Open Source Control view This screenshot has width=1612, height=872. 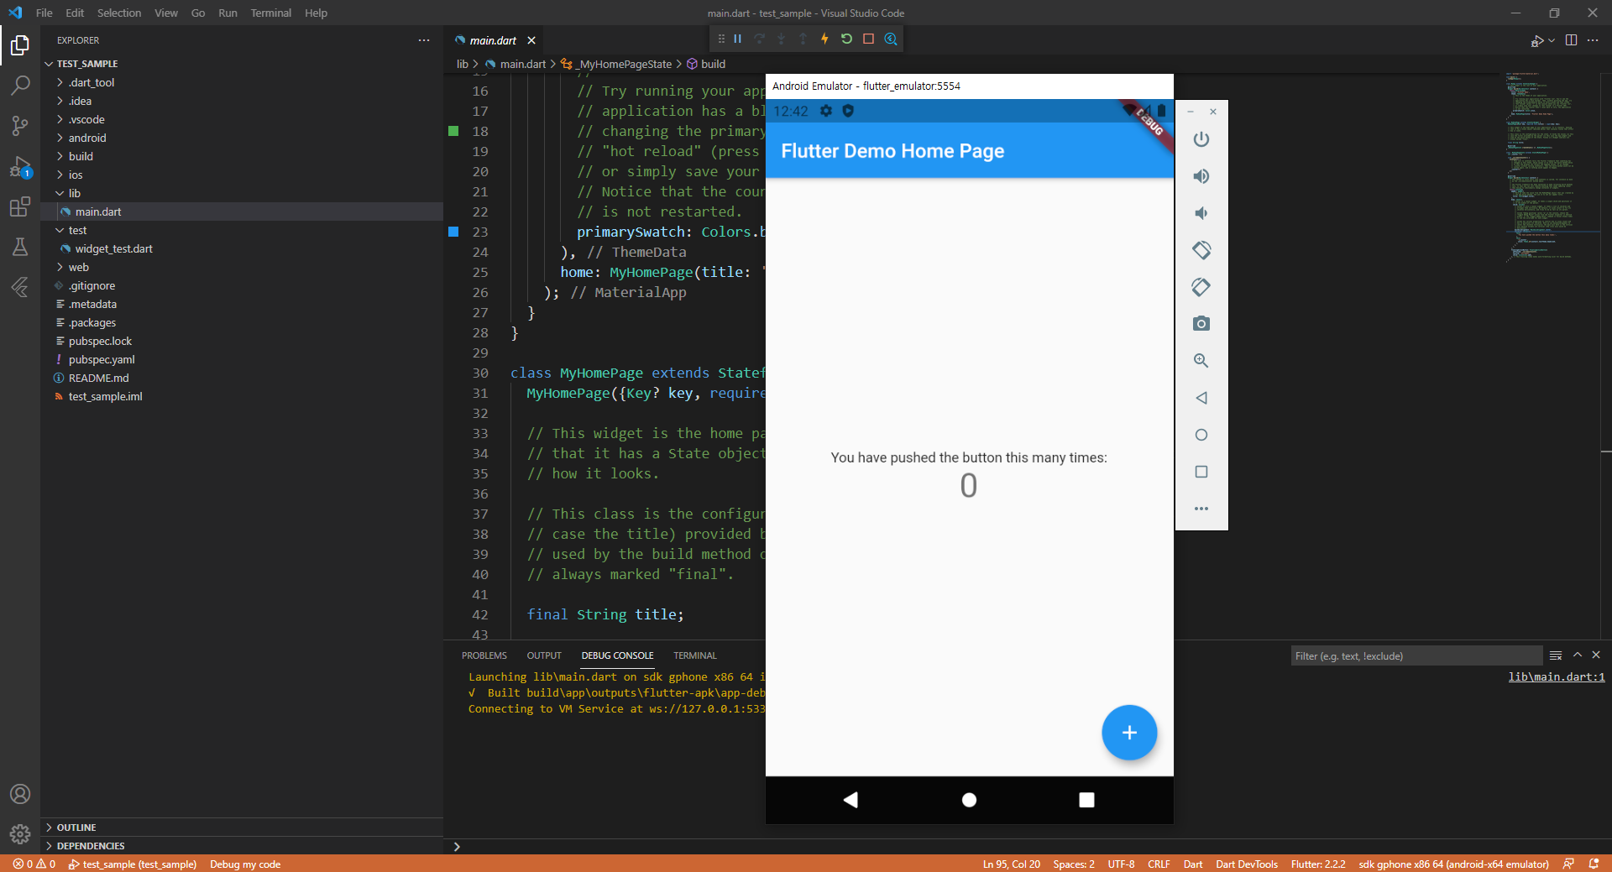point(20,126)
